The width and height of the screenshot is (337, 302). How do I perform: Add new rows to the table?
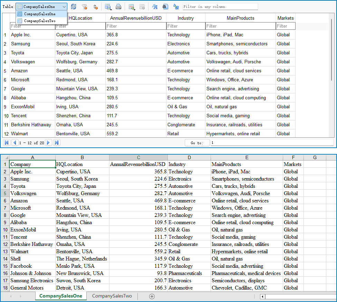pyautogui.click(x=131, y=6)
